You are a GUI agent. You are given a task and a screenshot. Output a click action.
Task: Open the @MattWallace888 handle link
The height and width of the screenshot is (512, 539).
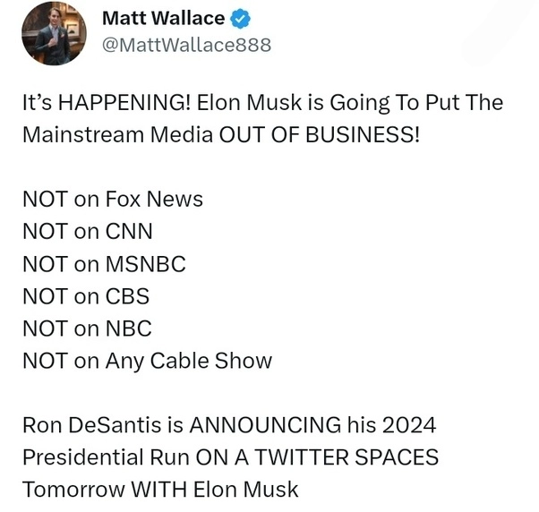pos(187,44)
